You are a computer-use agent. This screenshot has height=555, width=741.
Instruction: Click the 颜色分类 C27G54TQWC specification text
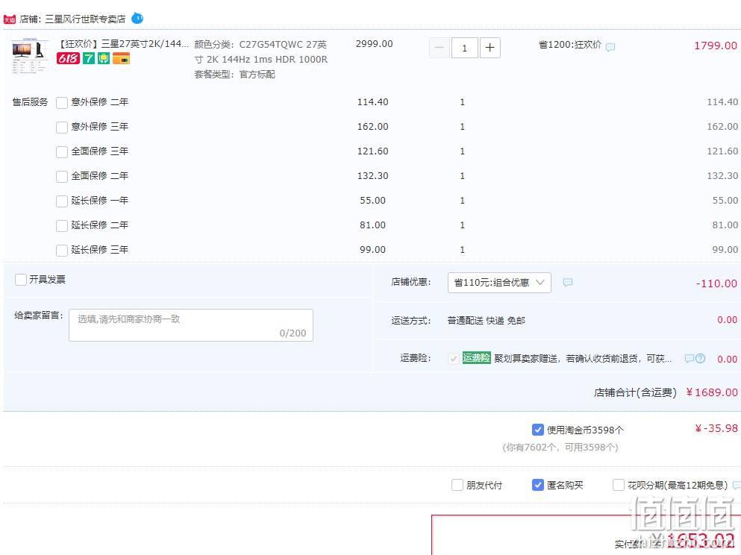pyautogui.click(x=261, y=52)
